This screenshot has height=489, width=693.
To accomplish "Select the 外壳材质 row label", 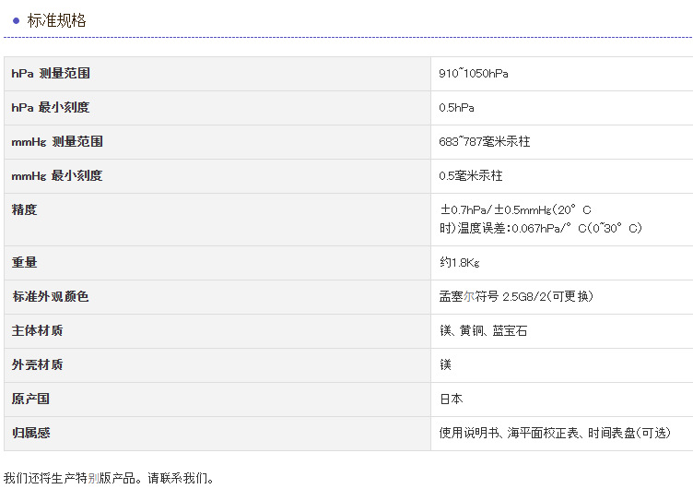I will (x=38, y=364).
